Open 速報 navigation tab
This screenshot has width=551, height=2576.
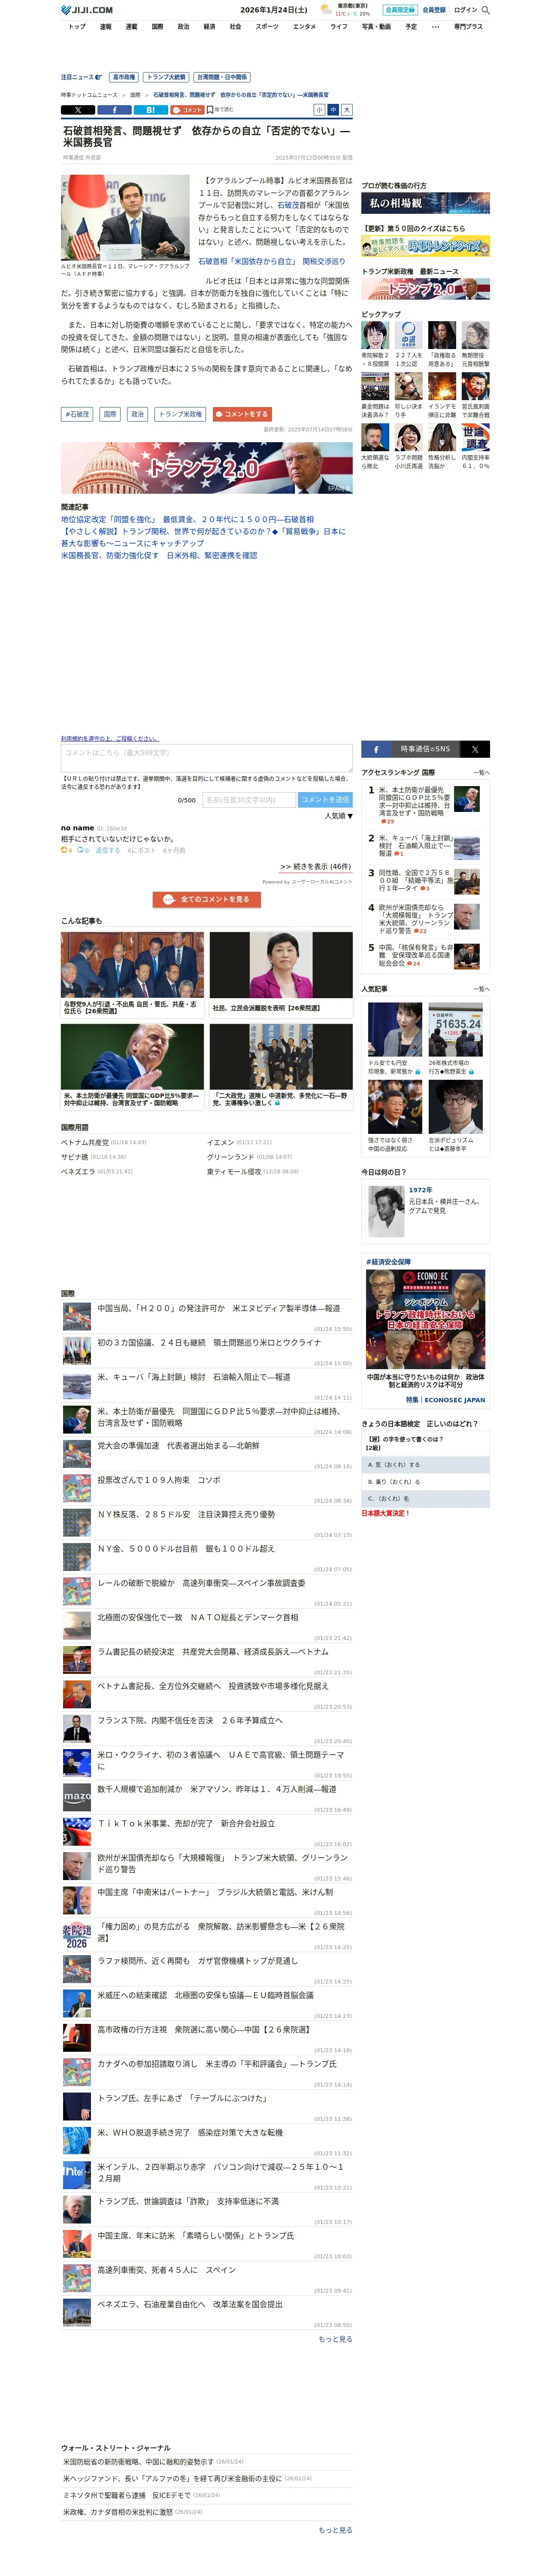105,27
